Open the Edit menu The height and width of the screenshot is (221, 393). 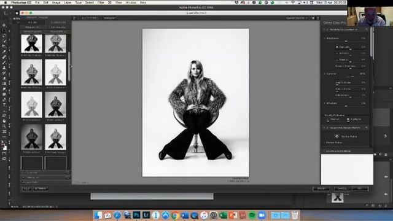pyautogui.click(x=46, y=2)
